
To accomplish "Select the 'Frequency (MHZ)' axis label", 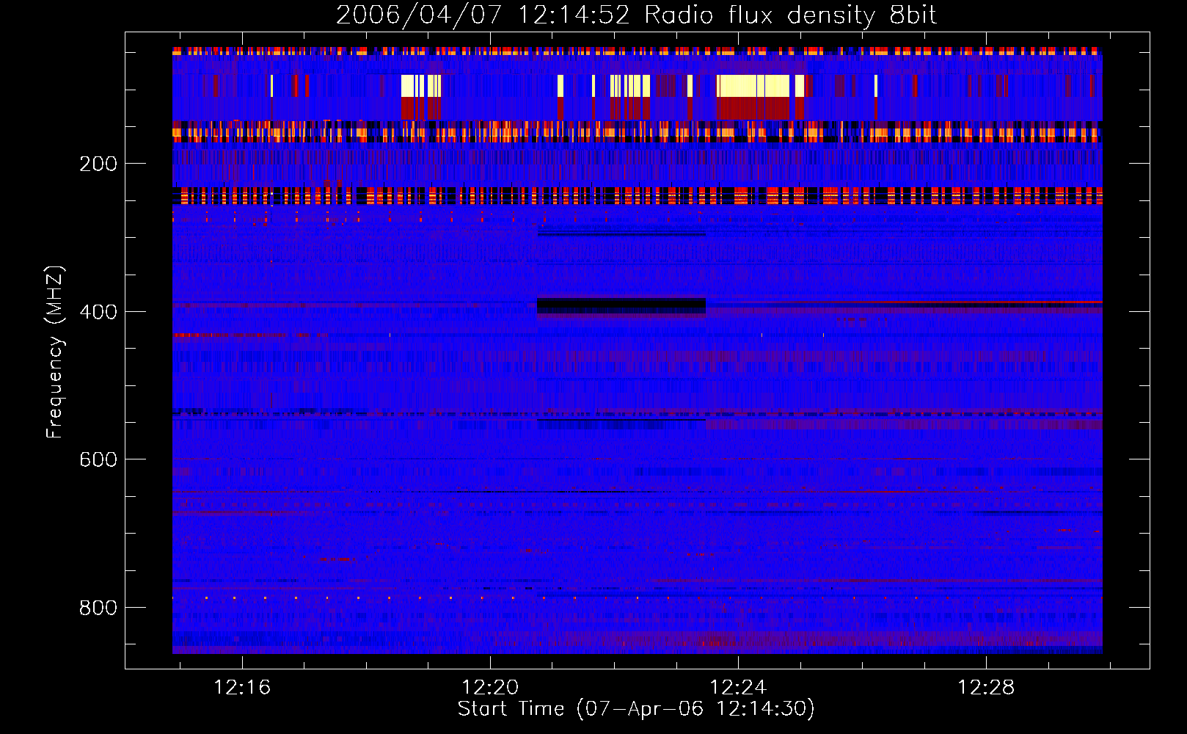I will (x=55, y=352).
